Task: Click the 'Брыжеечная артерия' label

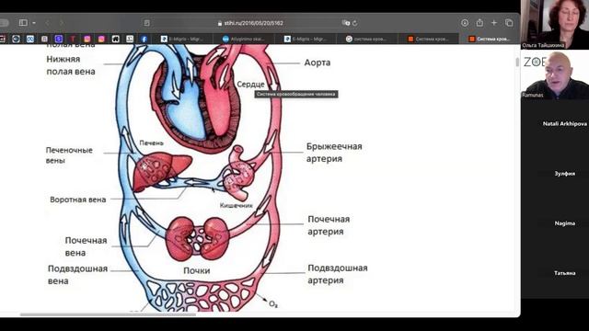Action: click(334, 153)
